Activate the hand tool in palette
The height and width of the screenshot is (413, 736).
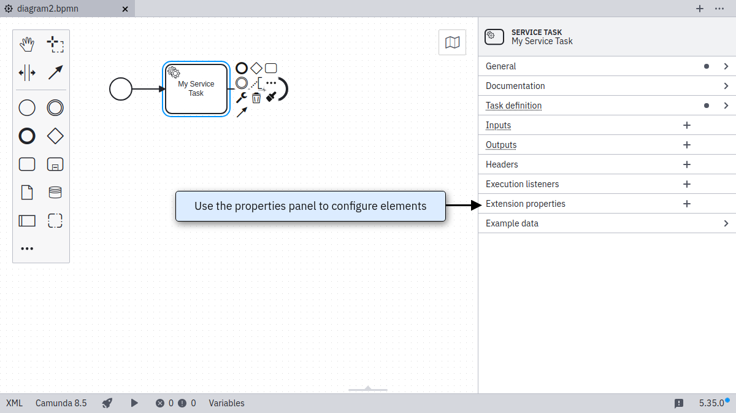point(27,44)
